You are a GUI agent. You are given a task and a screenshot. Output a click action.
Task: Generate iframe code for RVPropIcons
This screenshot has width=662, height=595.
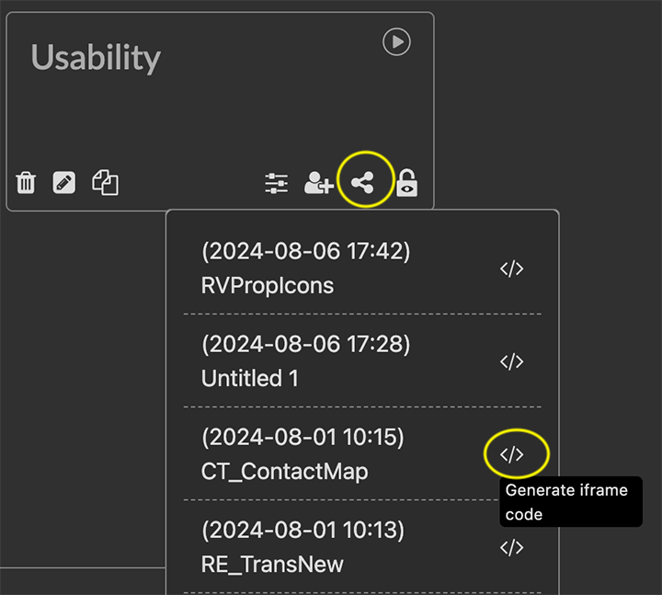click(x=511, y=269)
